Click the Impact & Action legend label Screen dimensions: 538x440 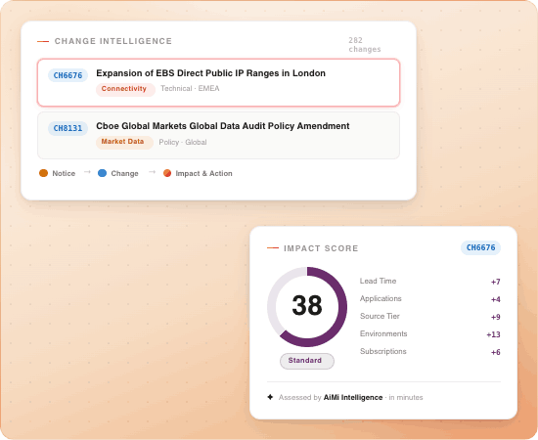[203, 173]
